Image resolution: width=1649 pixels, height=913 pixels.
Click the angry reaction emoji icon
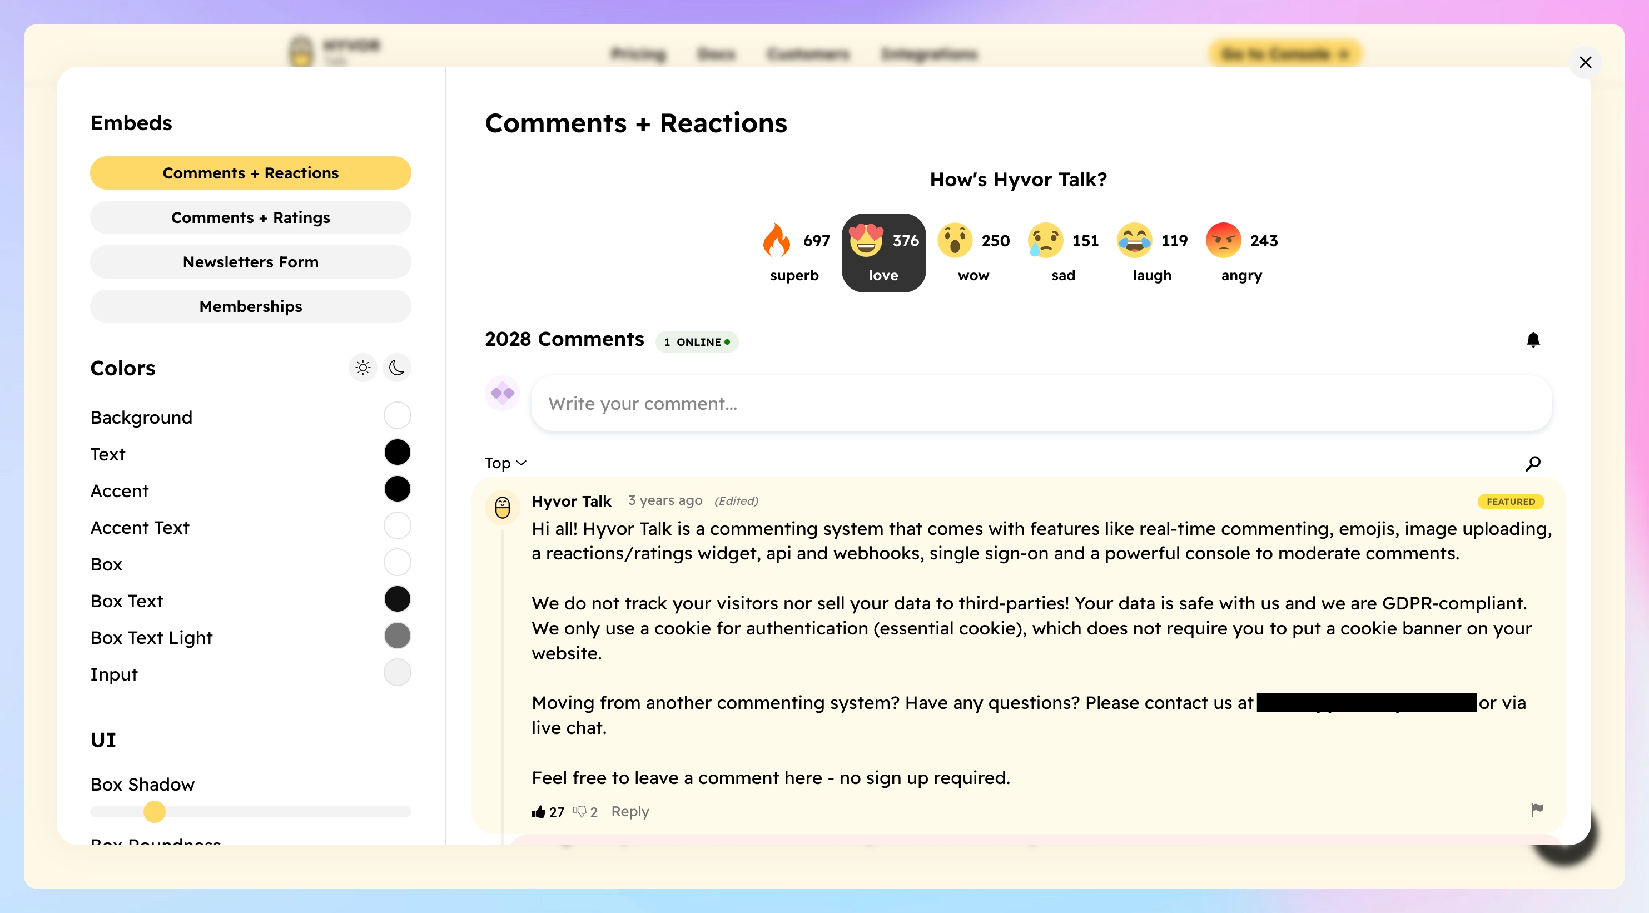[x=1223, y=240]
